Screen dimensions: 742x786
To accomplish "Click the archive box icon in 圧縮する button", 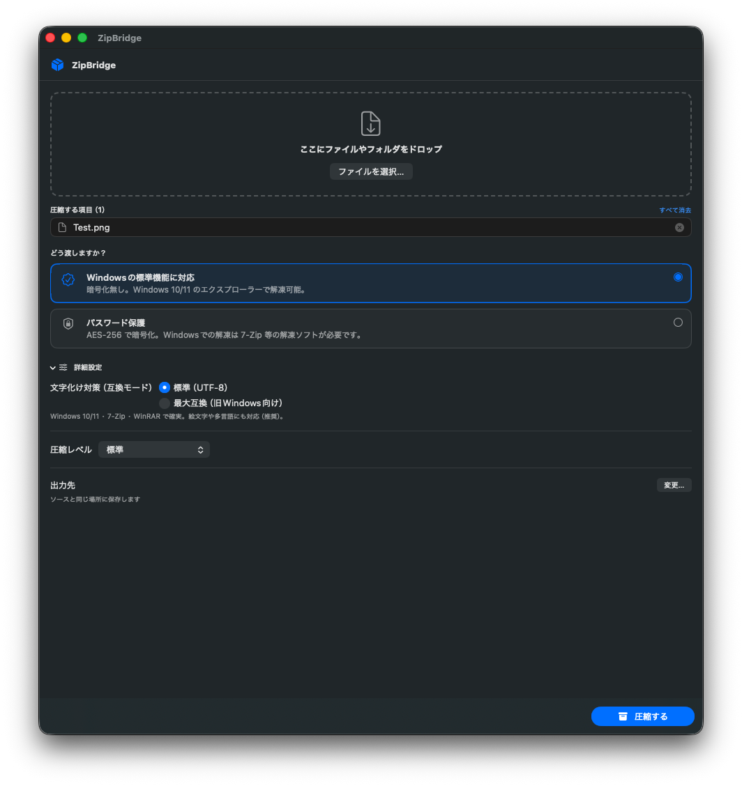I will pos(623,716).
